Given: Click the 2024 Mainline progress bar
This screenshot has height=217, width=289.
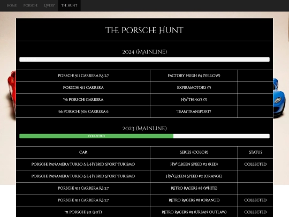Looking at the screenshot, I should (x=144, y=59).
